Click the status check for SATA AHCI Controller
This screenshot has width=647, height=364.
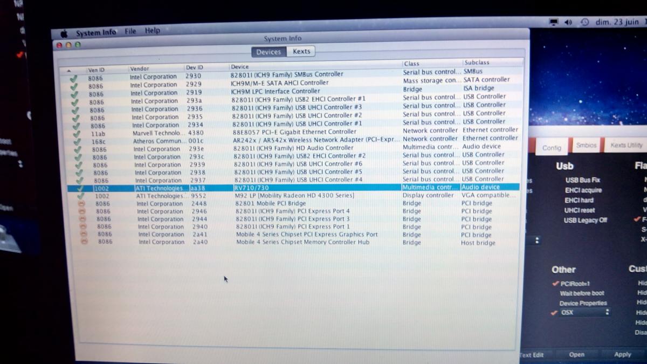[x=74, y=86]
